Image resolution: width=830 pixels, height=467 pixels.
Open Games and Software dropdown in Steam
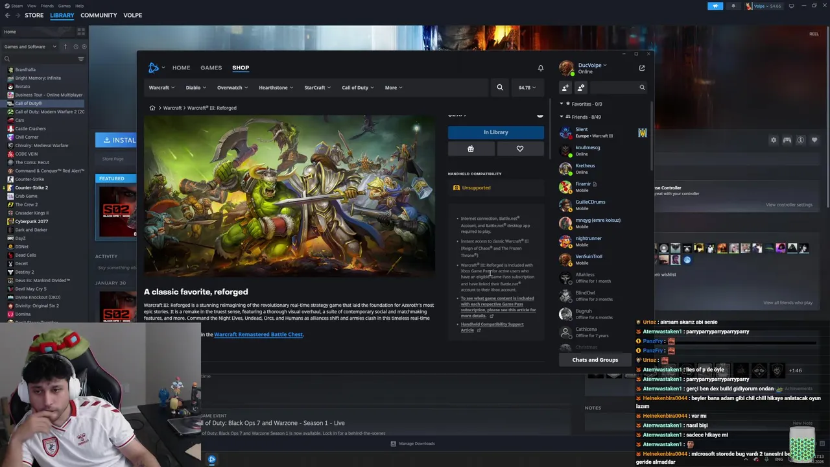coord(29,47)
